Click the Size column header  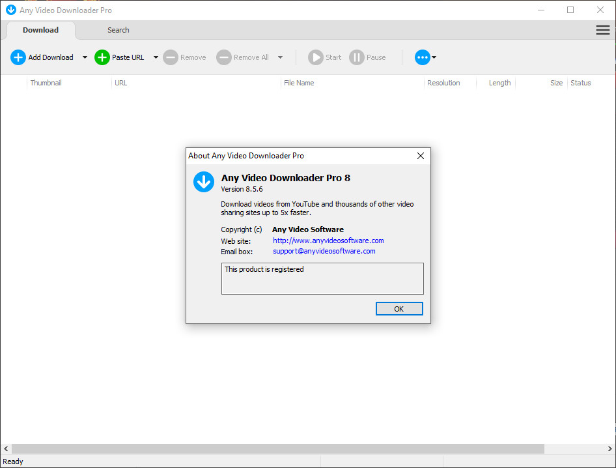[x=556, y=83]
